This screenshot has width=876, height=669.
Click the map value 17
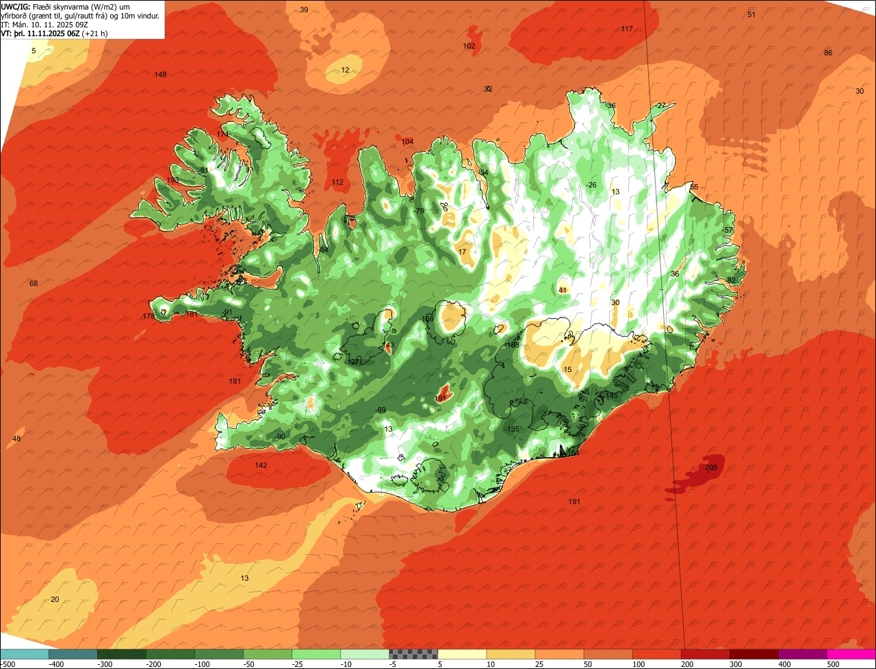click(462, 252)
